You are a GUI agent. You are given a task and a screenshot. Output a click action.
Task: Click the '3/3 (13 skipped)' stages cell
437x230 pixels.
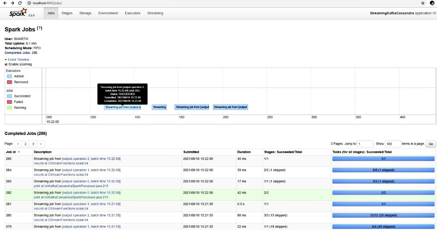point(297,217)
